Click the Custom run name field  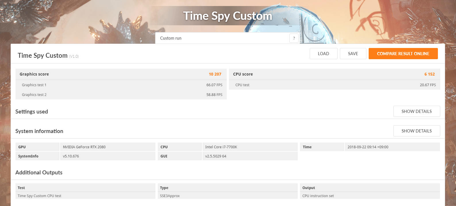[222, 38]
